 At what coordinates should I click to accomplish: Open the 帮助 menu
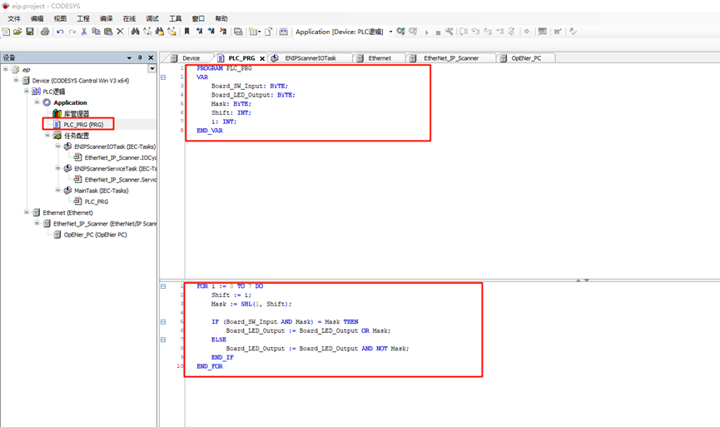[221, 18]
